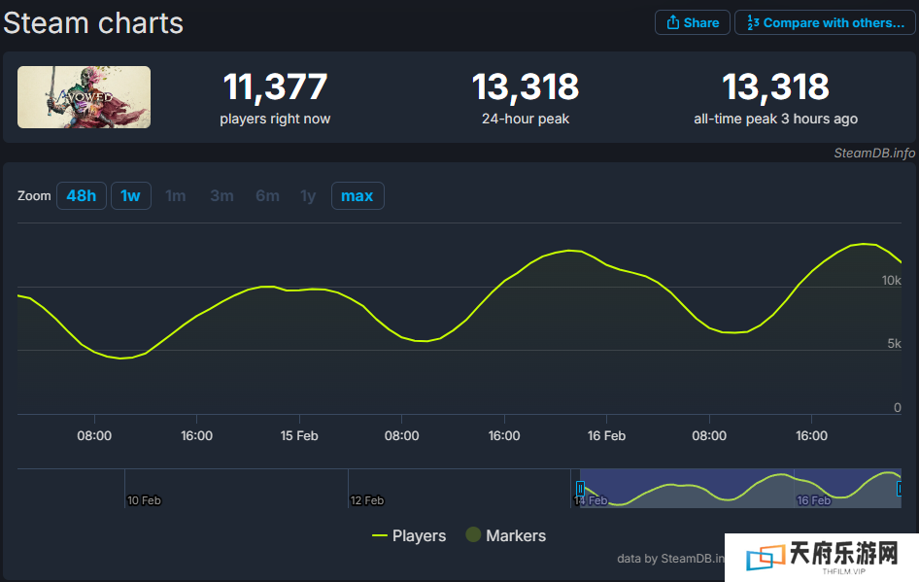Click the 11,377 players right now figure
The height and width of the screenshot is (582, 919).
pyautogui.click(x=275, y=87)
